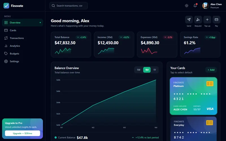This screenshot has width=226, height=141.
Task: Click the ALEX CHEN card holder name
Action: (180, 109)
